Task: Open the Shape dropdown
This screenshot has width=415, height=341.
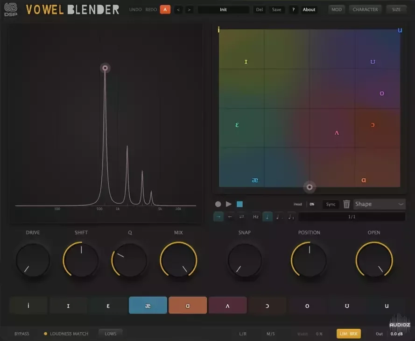Action: tap(379, 204)
